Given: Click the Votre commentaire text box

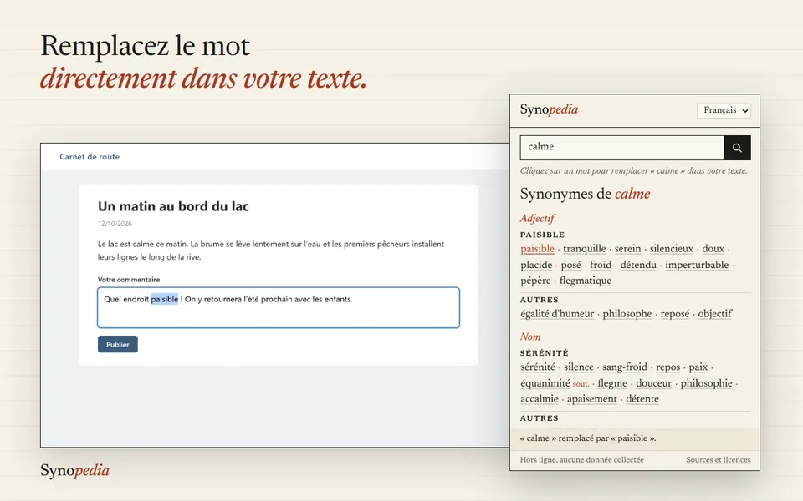Looking at the screenshot, I should pyautogui.click(x=279, y=307).
